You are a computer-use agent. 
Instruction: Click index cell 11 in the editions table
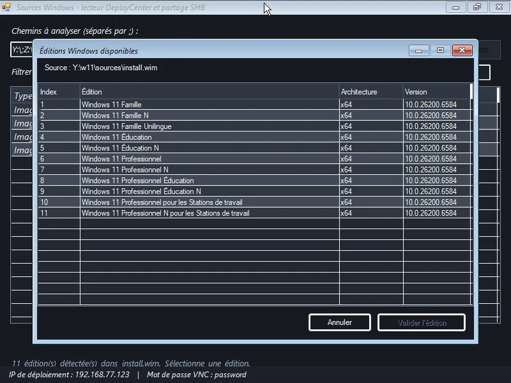pyautogui.click(x=59, y=213)
